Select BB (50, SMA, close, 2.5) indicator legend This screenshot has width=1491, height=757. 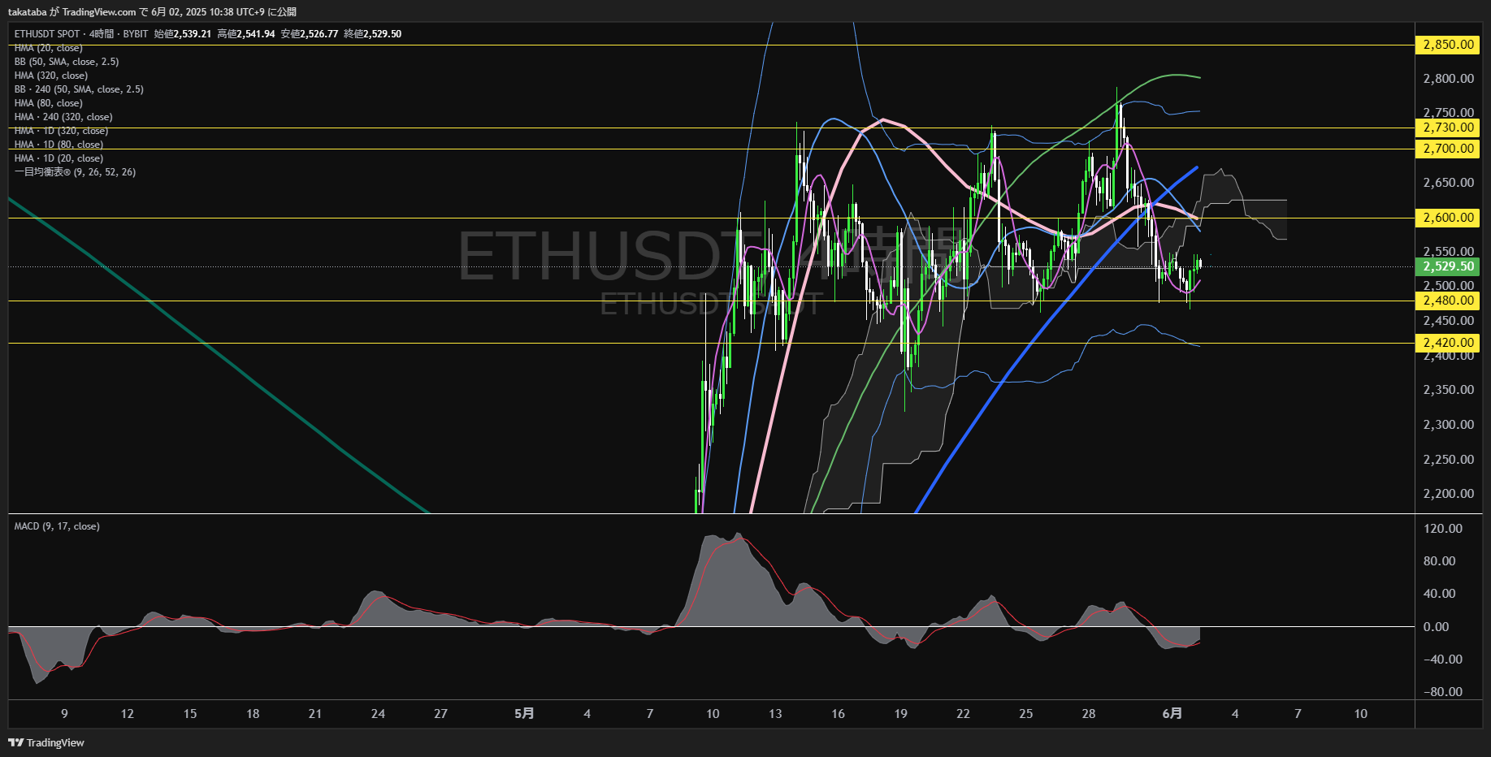tap(67, 62)
